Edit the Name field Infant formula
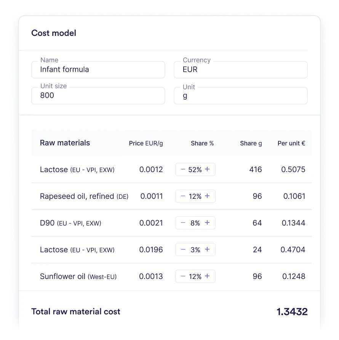The image size is (339, 340). [98, 69]
